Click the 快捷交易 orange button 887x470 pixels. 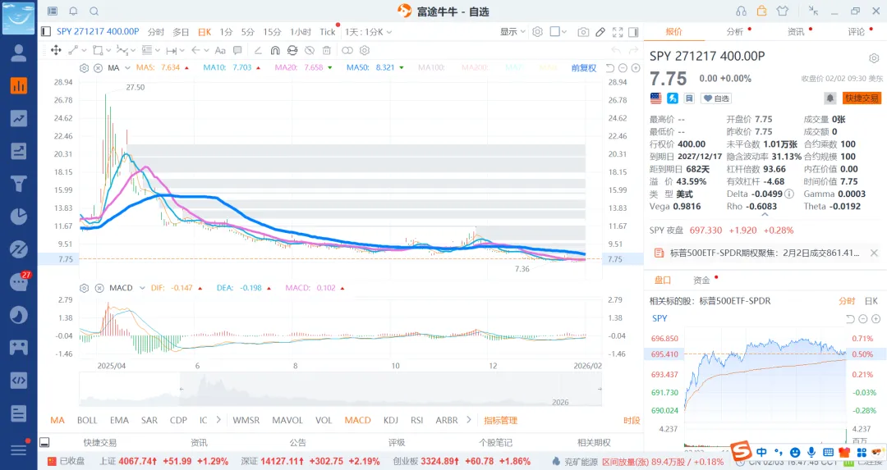point(862,98)
